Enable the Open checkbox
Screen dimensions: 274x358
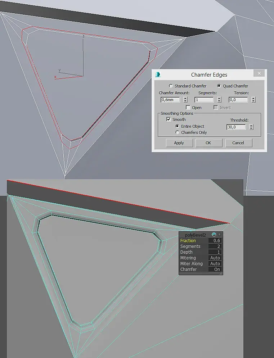(188, 107)
